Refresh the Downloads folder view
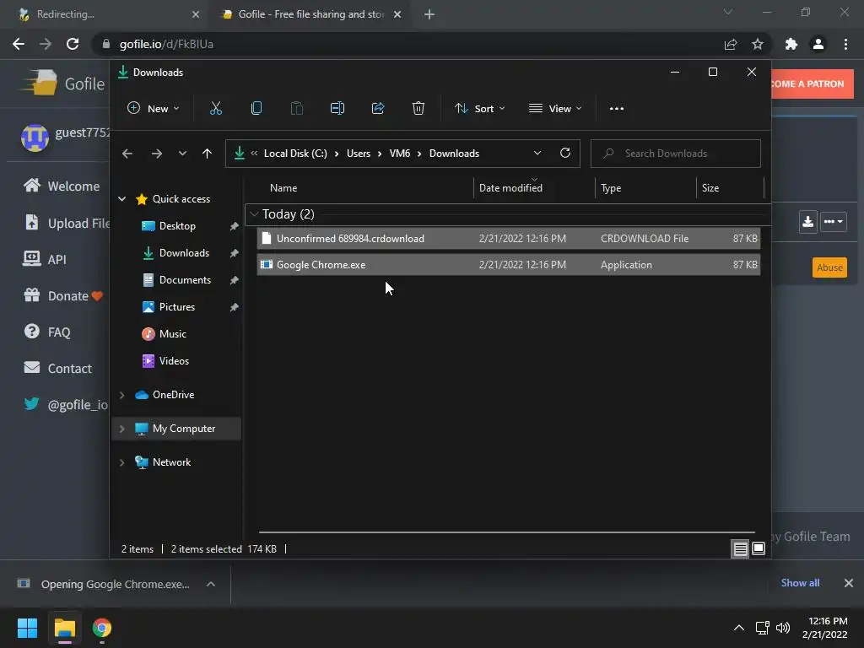864x648 pixels. [564, 154]
